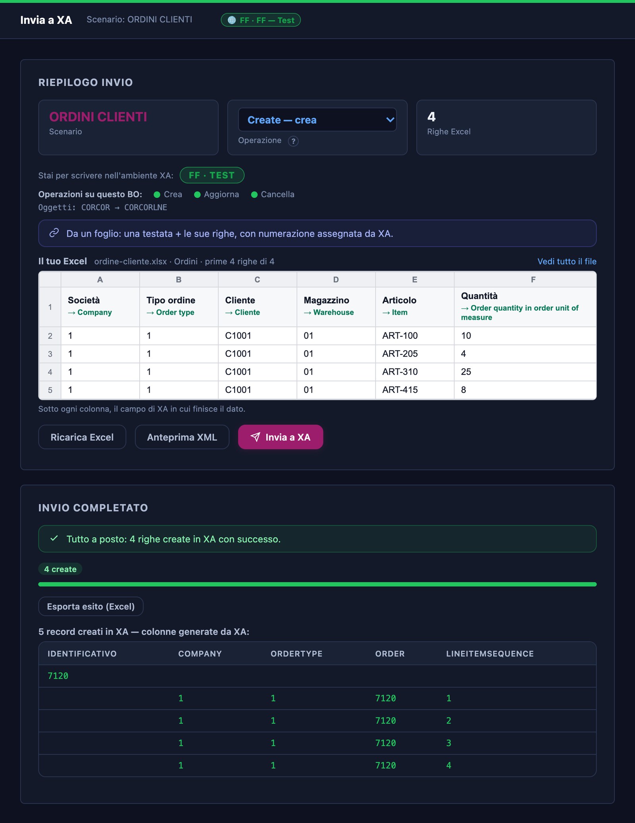Click the Invia a XA page title
635x823 pixels.
tap(46, 20)
